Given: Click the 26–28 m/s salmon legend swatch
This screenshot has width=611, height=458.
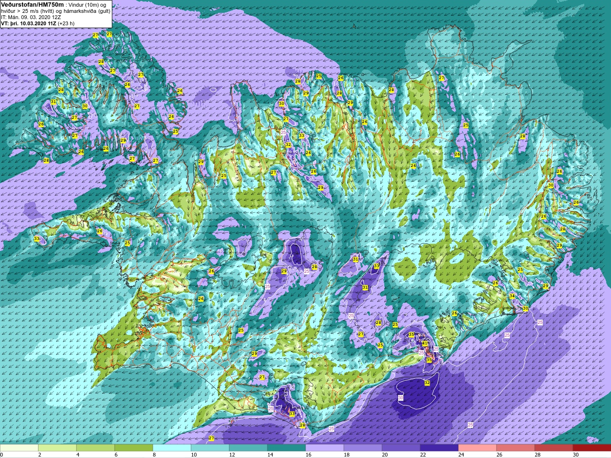Looking at the screenshot, I should pyautogui.click(x=516, y=448).
